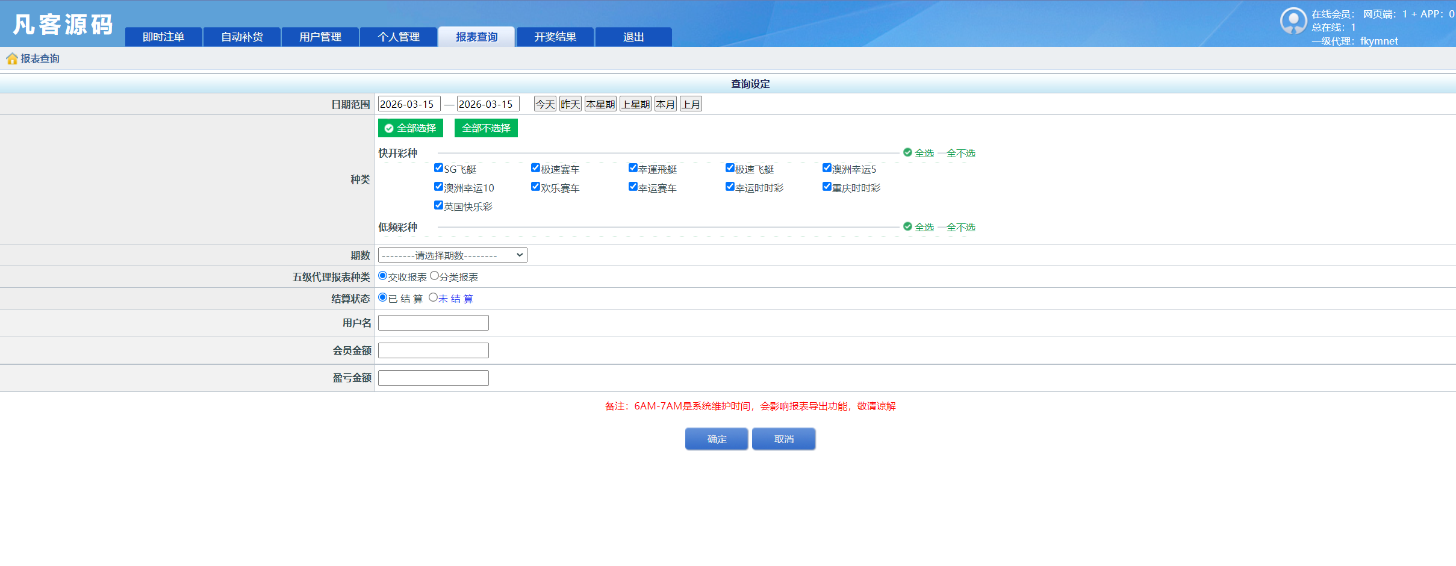Viewport: 1456px width, 566px height.
Task: Click the 确定 submit button
Action: 716,438
